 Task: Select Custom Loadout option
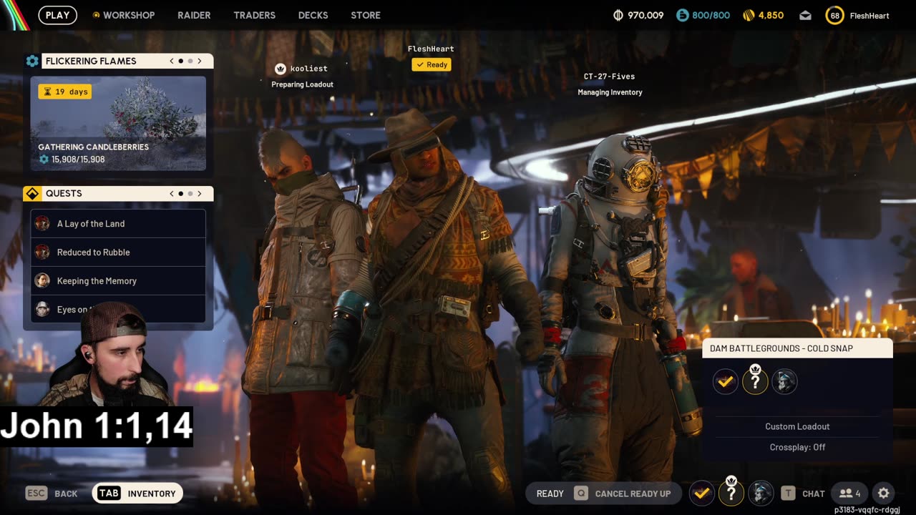pos(797,426)
